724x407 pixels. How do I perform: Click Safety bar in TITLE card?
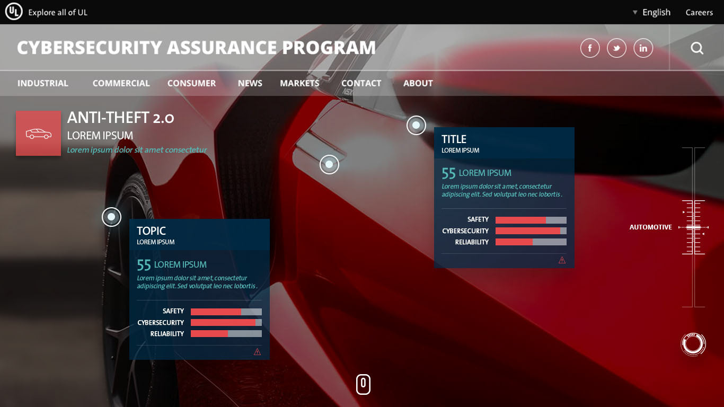coord(531,220)
